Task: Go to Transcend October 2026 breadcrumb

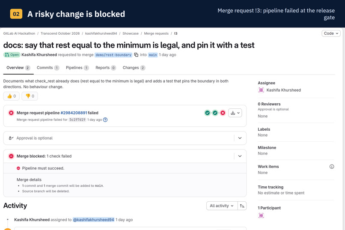Action: coord(60,33)
